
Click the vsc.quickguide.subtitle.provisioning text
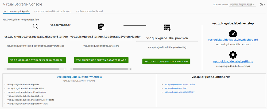167,47
